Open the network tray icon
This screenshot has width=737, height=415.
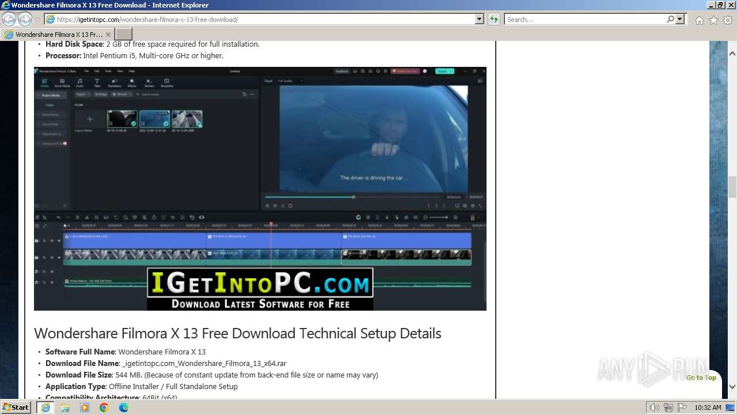(668, 408)
